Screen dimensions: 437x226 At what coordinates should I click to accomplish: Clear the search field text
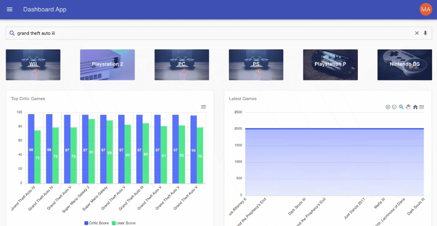(x=416, y=33)
